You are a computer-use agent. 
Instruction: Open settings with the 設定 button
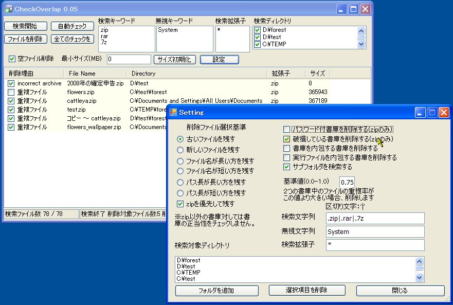click(x=219, y=59)
